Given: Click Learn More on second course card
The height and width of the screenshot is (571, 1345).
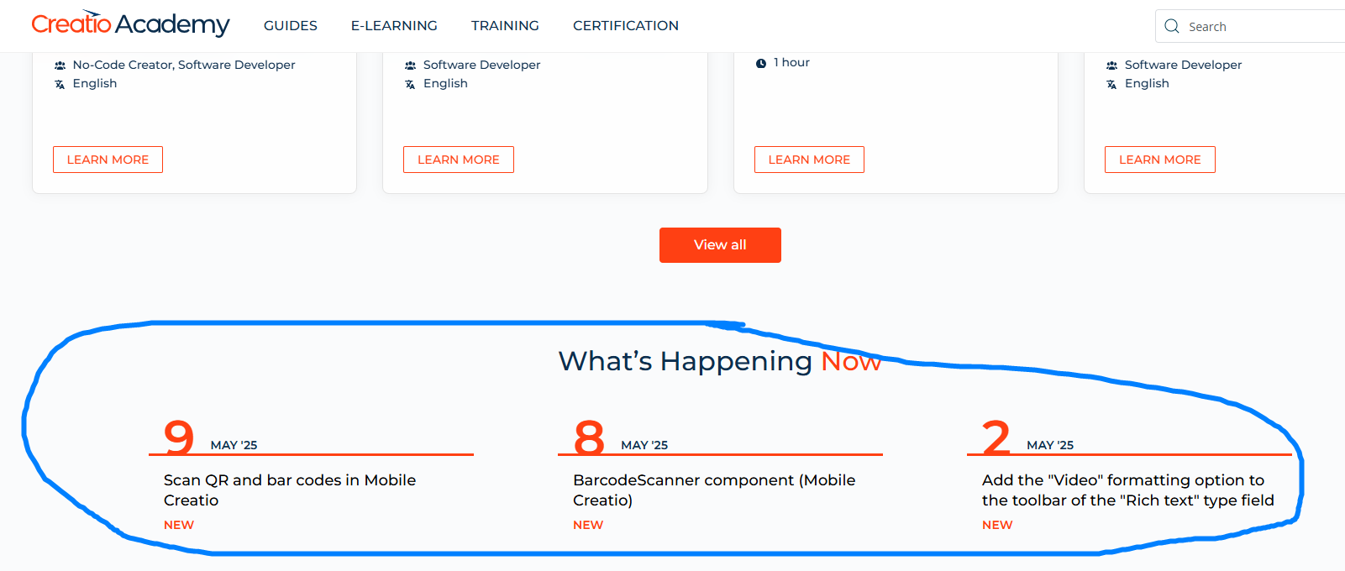Looking at the screenshot, I should [x=459, y=160].
